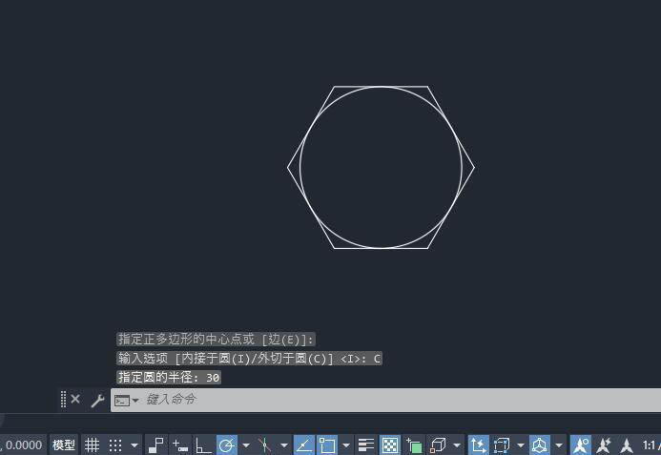Toggle selection cycling icon
This screenshot has width=661, height=455.
[414, 445]
